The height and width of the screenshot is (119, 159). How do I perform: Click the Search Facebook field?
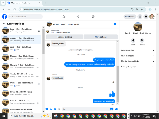(25, 17)
